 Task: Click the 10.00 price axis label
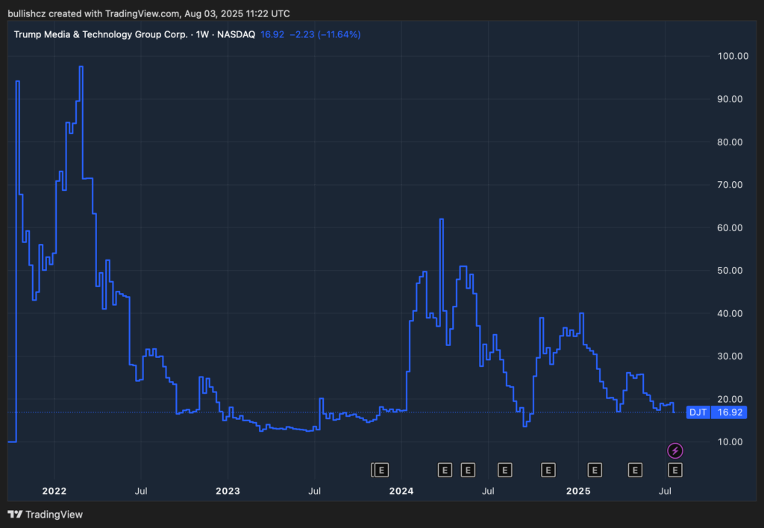pos(730,441)
